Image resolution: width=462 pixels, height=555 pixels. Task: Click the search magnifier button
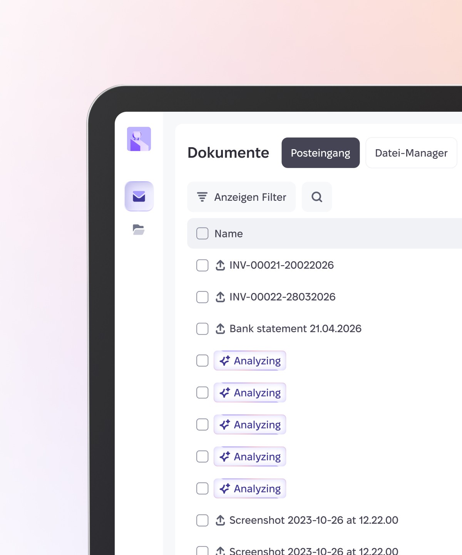(317, 197)
